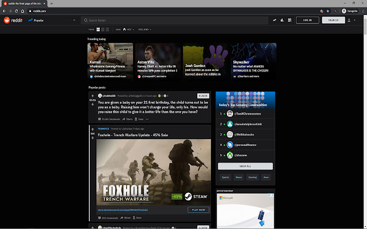Open the Kumail trending card

tap(110, 62)
